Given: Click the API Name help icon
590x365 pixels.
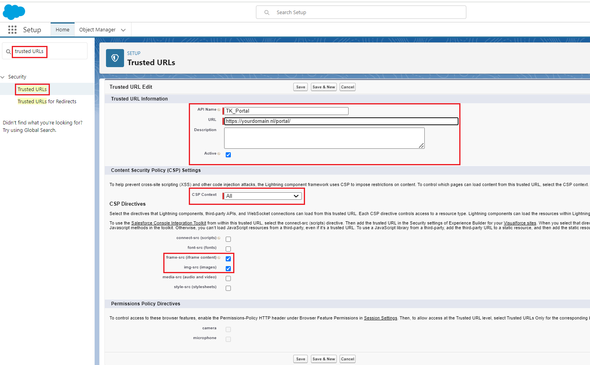Looking at the screenshot, I should 219,110.
